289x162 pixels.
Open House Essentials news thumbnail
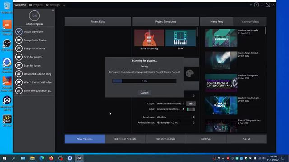[x=221, y=38]
